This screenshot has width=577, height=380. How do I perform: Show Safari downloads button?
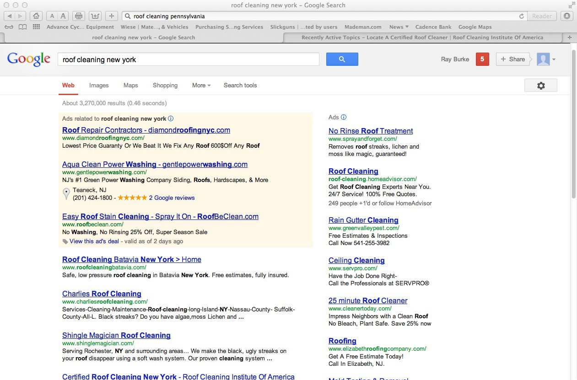[x=567, y=16]
